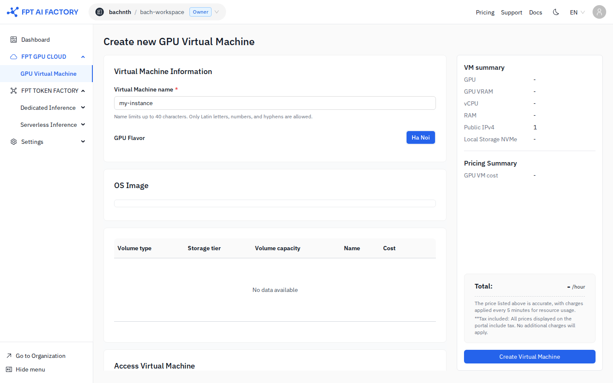Click the No data available text
Screen dimensions: 613x383
[275, 290]
